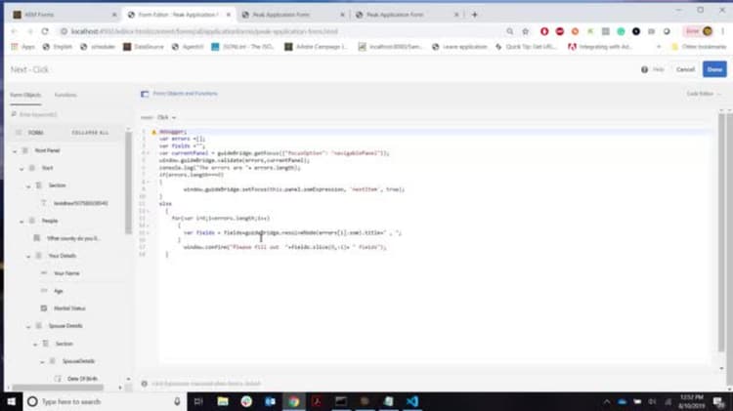733x411 pixels.
Task: Collapse the People tree node
Action: (22, 221)
